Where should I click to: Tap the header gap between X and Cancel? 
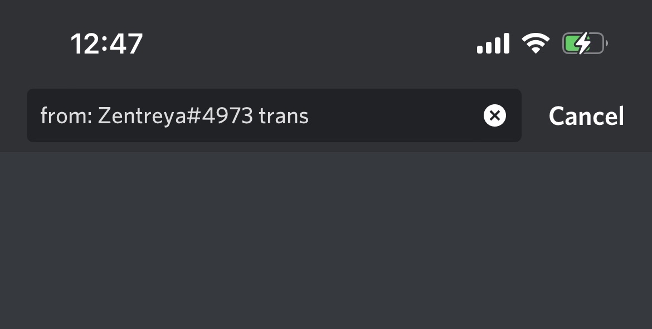pos(535,115)
